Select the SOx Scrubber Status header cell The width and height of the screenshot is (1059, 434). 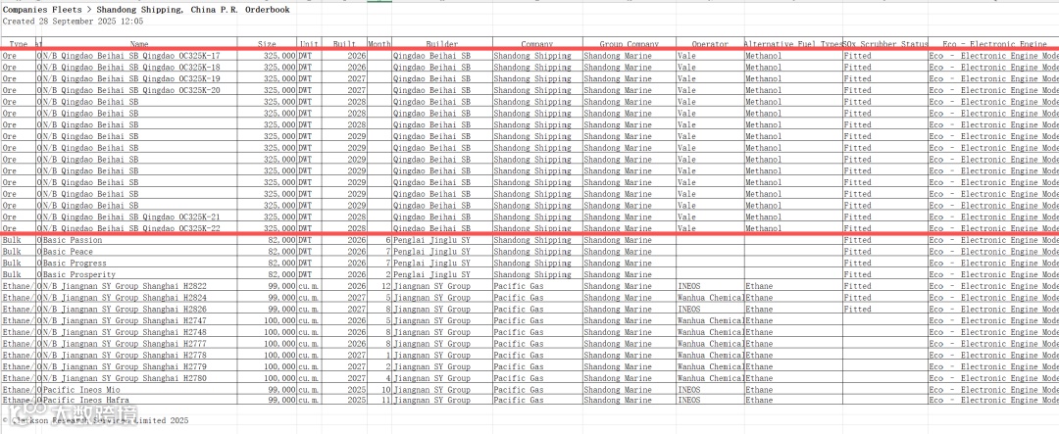[x=884, y=44]
